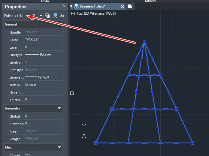Click the Select Objects icon
The image size is (209, 156).
pyautogui.click(x=55, y=16)
